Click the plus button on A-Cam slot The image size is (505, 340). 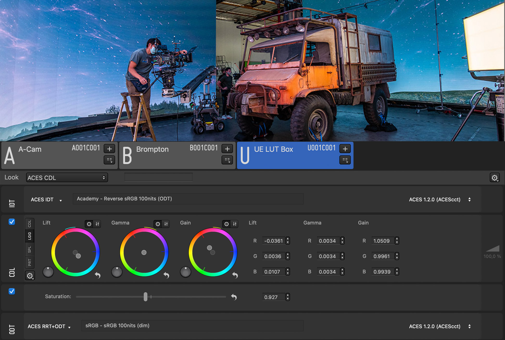109,149
